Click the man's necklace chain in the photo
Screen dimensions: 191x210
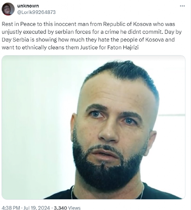tap(73, 192)
